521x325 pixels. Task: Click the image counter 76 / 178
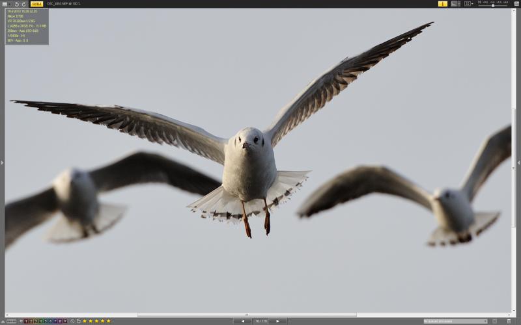pyautogui.click(x=260, y=321)
